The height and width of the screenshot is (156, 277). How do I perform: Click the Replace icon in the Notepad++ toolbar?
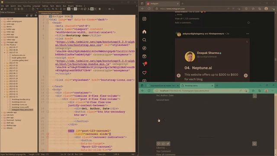pos(48,9)
